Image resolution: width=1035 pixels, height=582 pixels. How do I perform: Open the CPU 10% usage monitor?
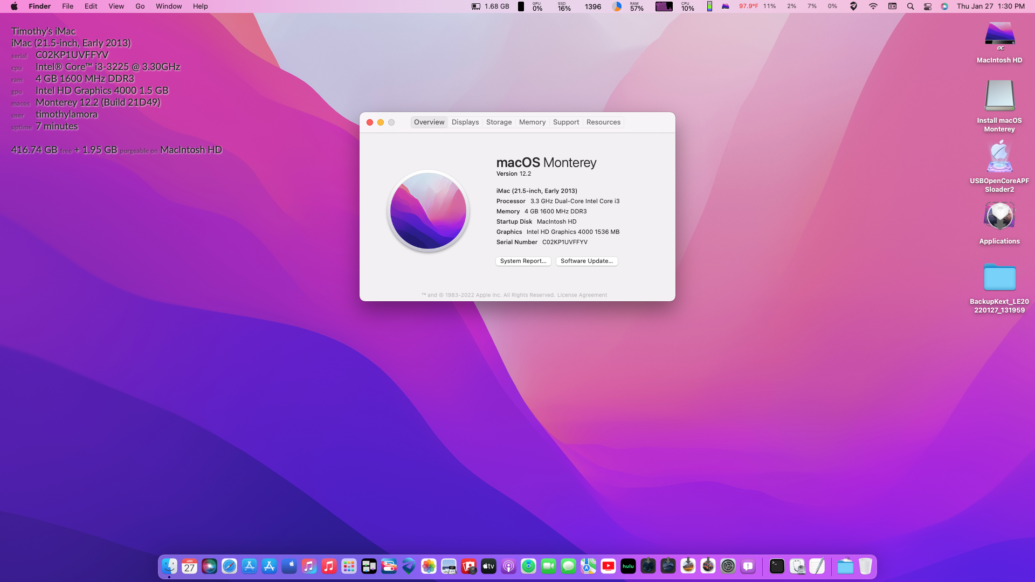tap(687, 6)
